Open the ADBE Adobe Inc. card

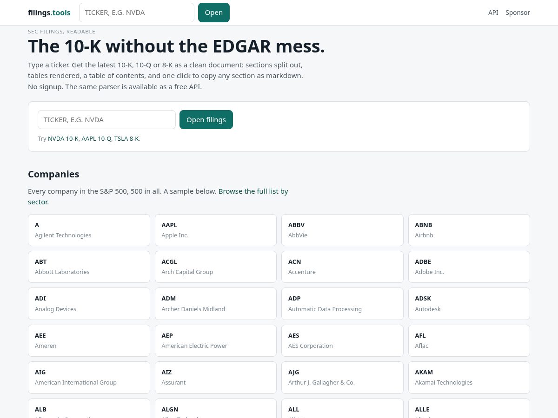click(469, 267)
